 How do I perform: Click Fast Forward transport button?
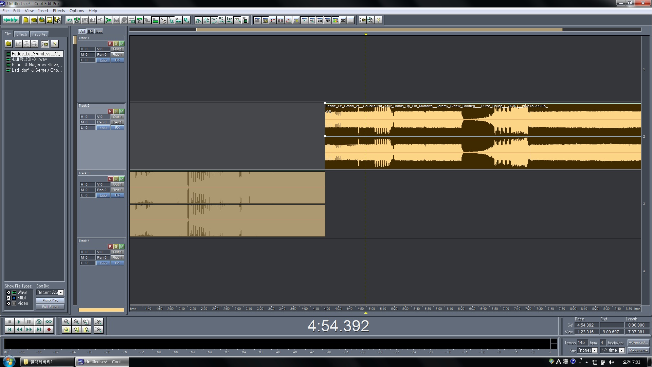click(x=29, y=329)
